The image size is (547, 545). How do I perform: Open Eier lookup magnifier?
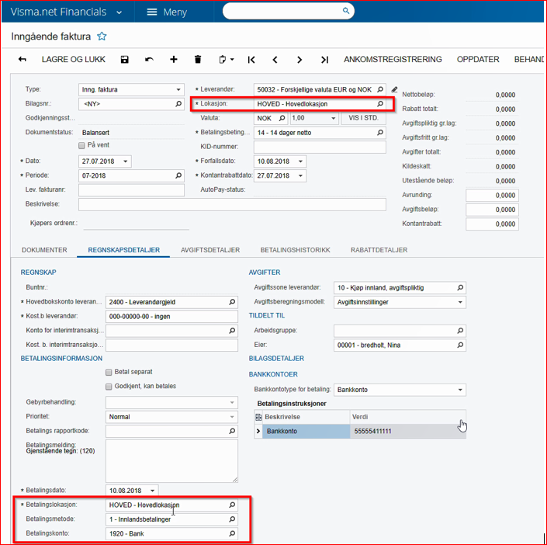click(x=460, y=345)
